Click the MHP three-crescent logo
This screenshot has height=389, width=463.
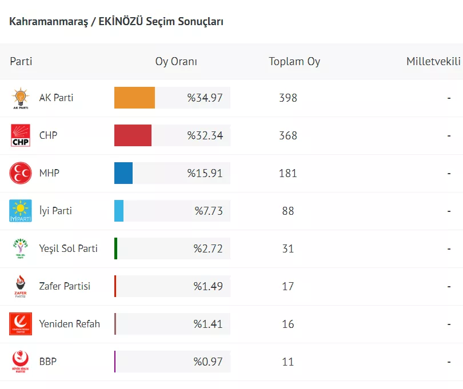click(21, 173)
